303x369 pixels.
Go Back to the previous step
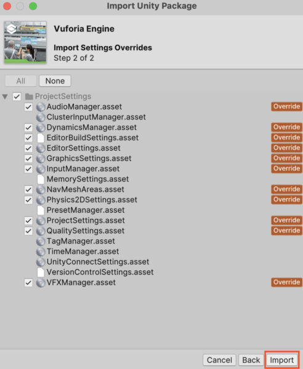[251, 360]
